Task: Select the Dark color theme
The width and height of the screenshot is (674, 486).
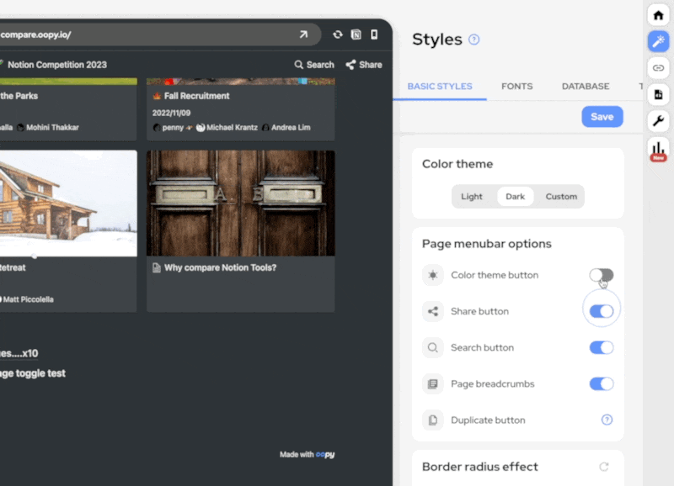Action: click(515, 197)
